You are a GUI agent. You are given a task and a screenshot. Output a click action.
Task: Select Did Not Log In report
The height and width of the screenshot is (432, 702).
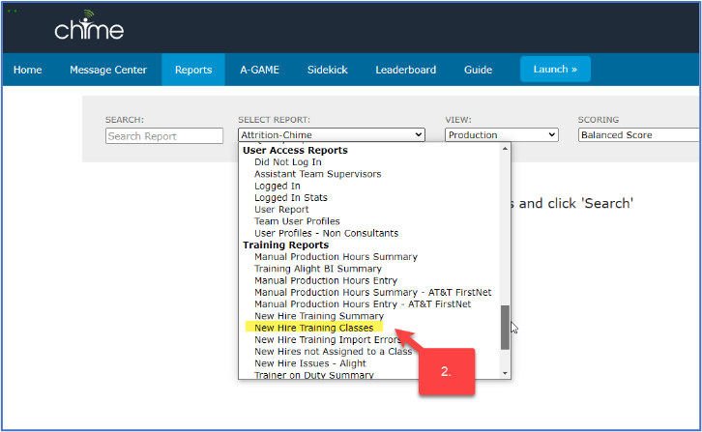pos(288,162)
